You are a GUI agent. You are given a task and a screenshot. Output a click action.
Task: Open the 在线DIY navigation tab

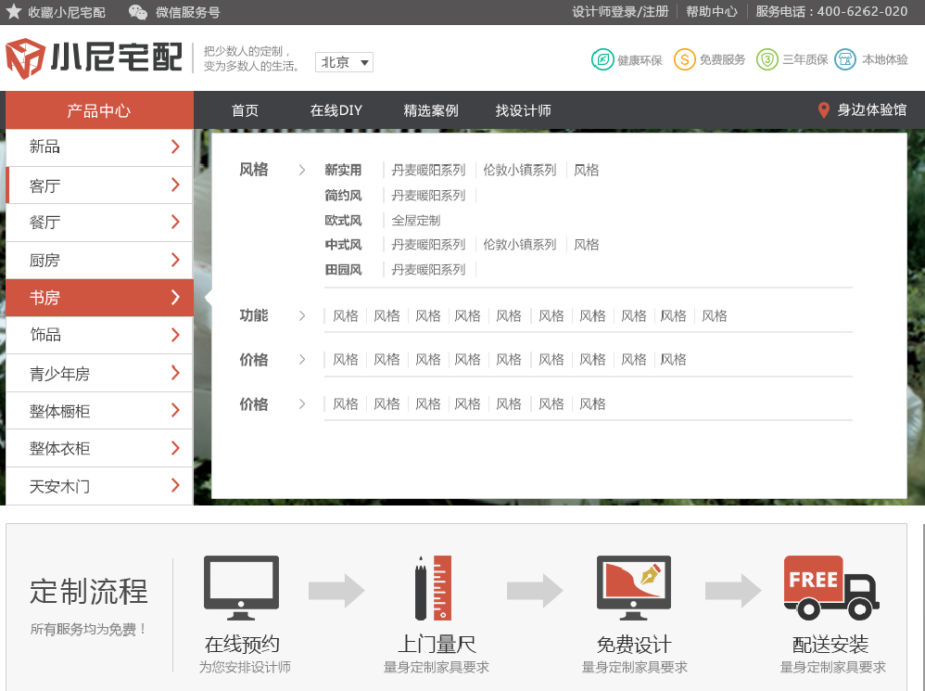pos(336,110)
